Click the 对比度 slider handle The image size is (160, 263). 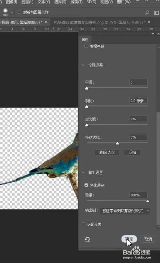(x=87, y=125)
